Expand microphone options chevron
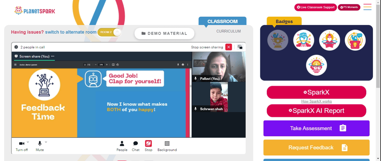 click(x=46, y=142)
